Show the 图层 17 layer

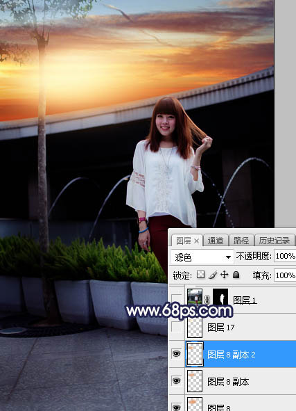click(177, 327)
